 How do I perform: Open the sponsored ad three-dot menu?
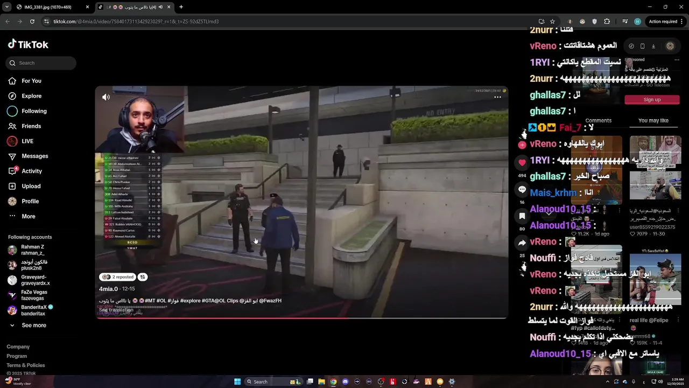676,60
